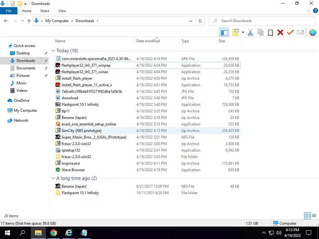Click the Search Downloads input field
The height and width of the screenshot is (239, 319).
pyautogui.click(x=262, y=21)
